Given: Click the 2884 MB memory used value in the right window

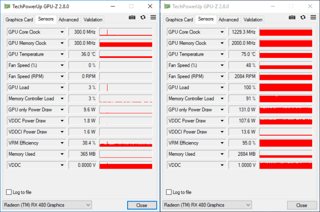Looking at the screenshot, I should [243, 154].
